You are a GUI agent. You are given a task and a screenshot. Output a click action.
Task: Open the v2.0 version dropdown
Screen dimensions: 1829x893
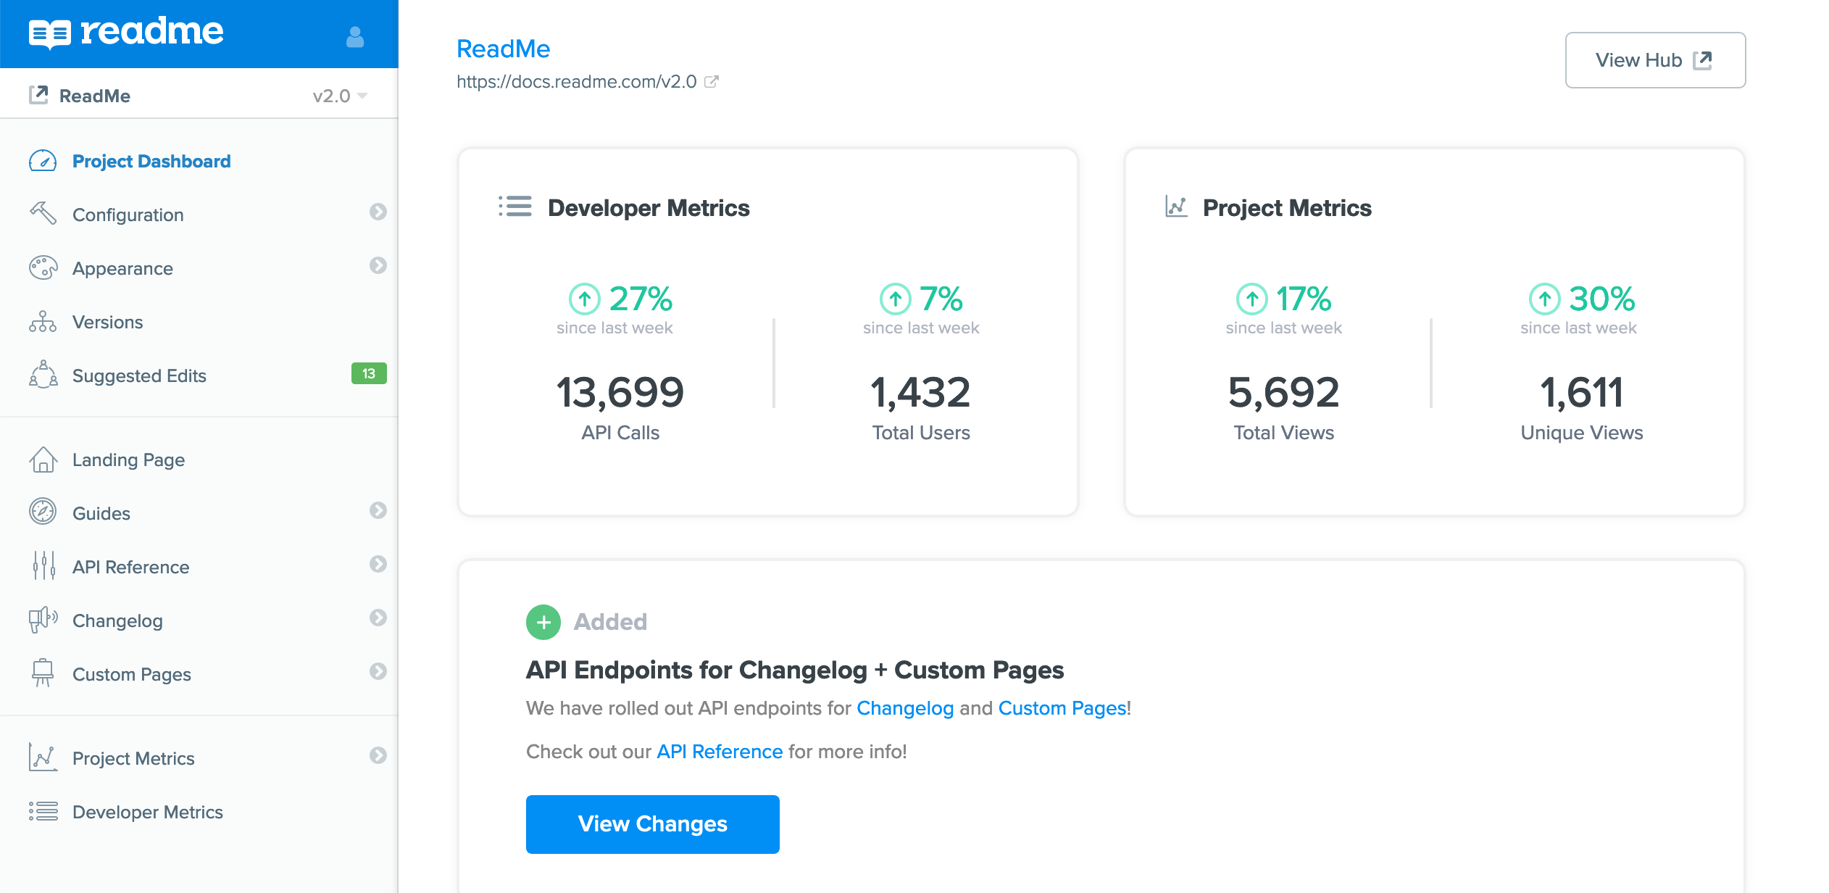[x=341, y=96]
